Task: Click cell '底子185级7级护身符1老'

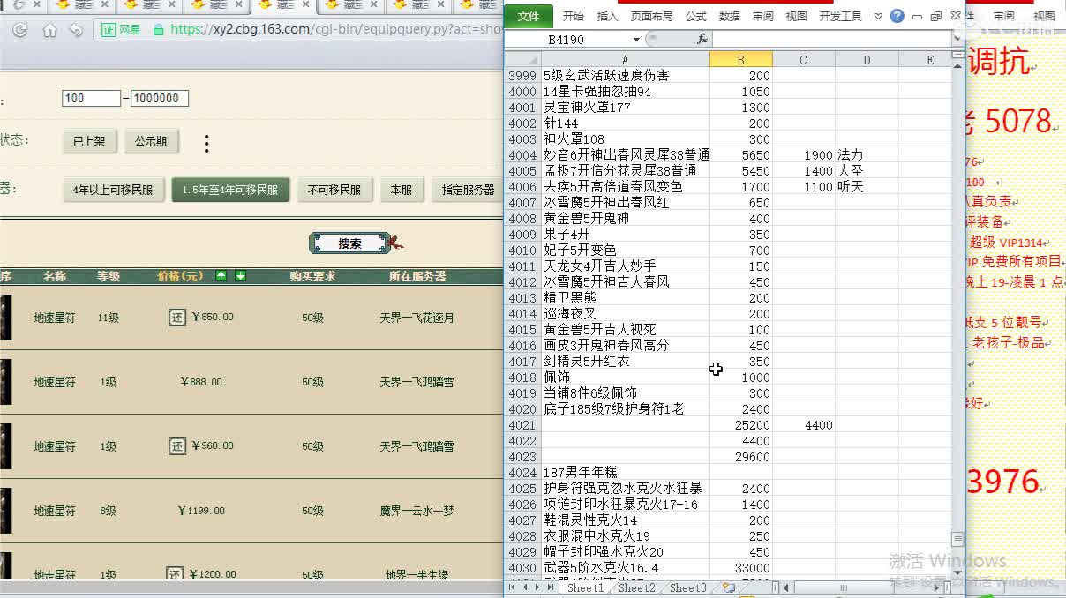Action: click(626, 409)
